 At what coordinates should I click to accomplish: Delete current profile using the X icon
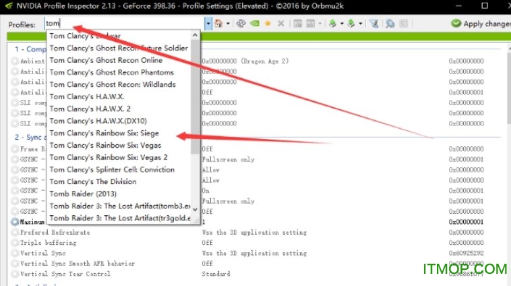pos(280,24)
